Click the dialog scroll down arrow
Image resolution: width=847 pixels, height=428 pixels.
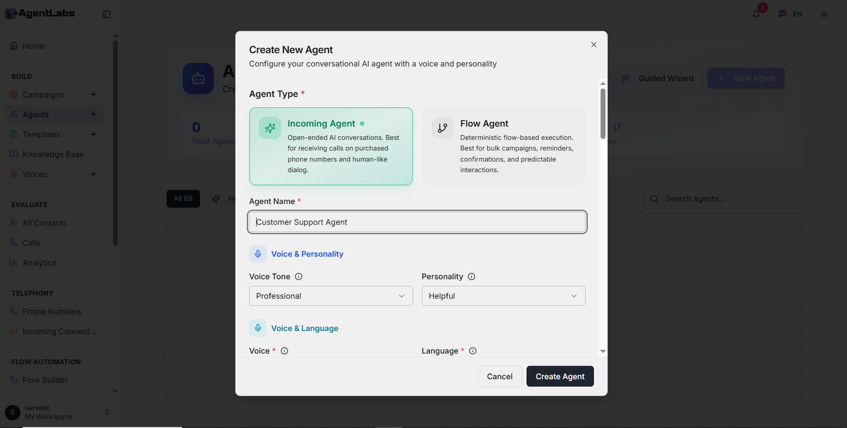603,351
